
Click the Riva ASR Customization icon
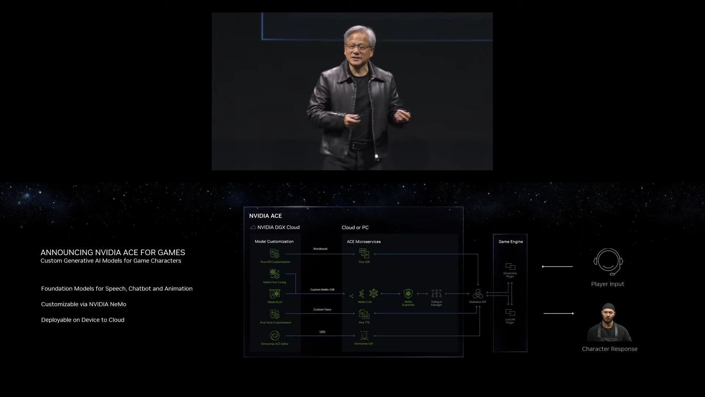click(x=275, y=254)
